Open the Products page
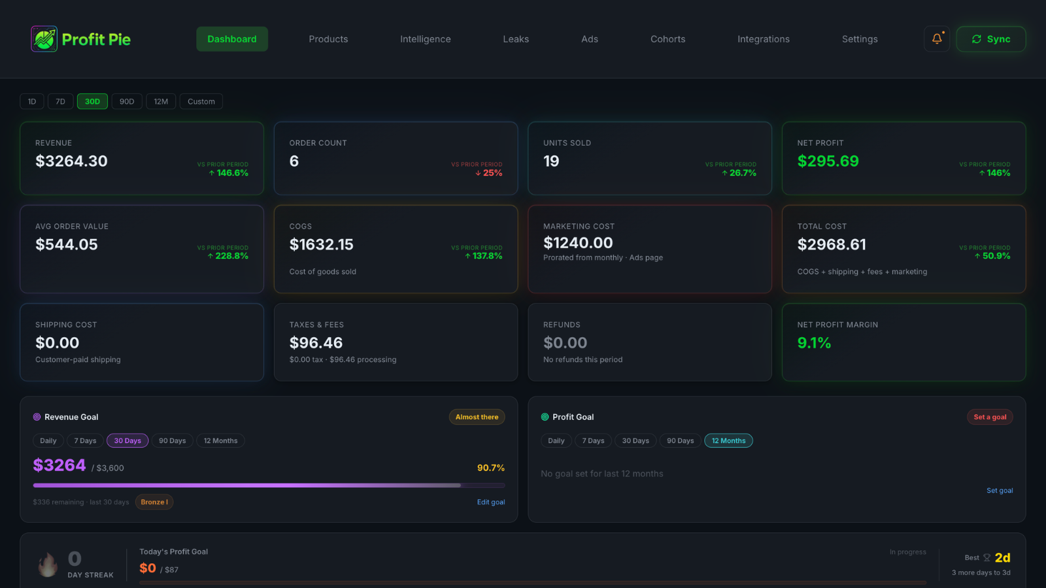 [x=328, y=39]
